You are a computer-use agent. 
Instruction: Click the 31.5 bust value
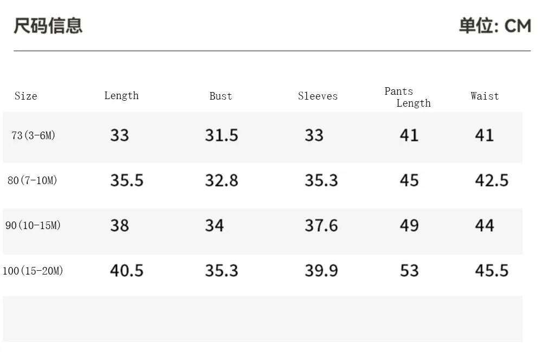222,135
